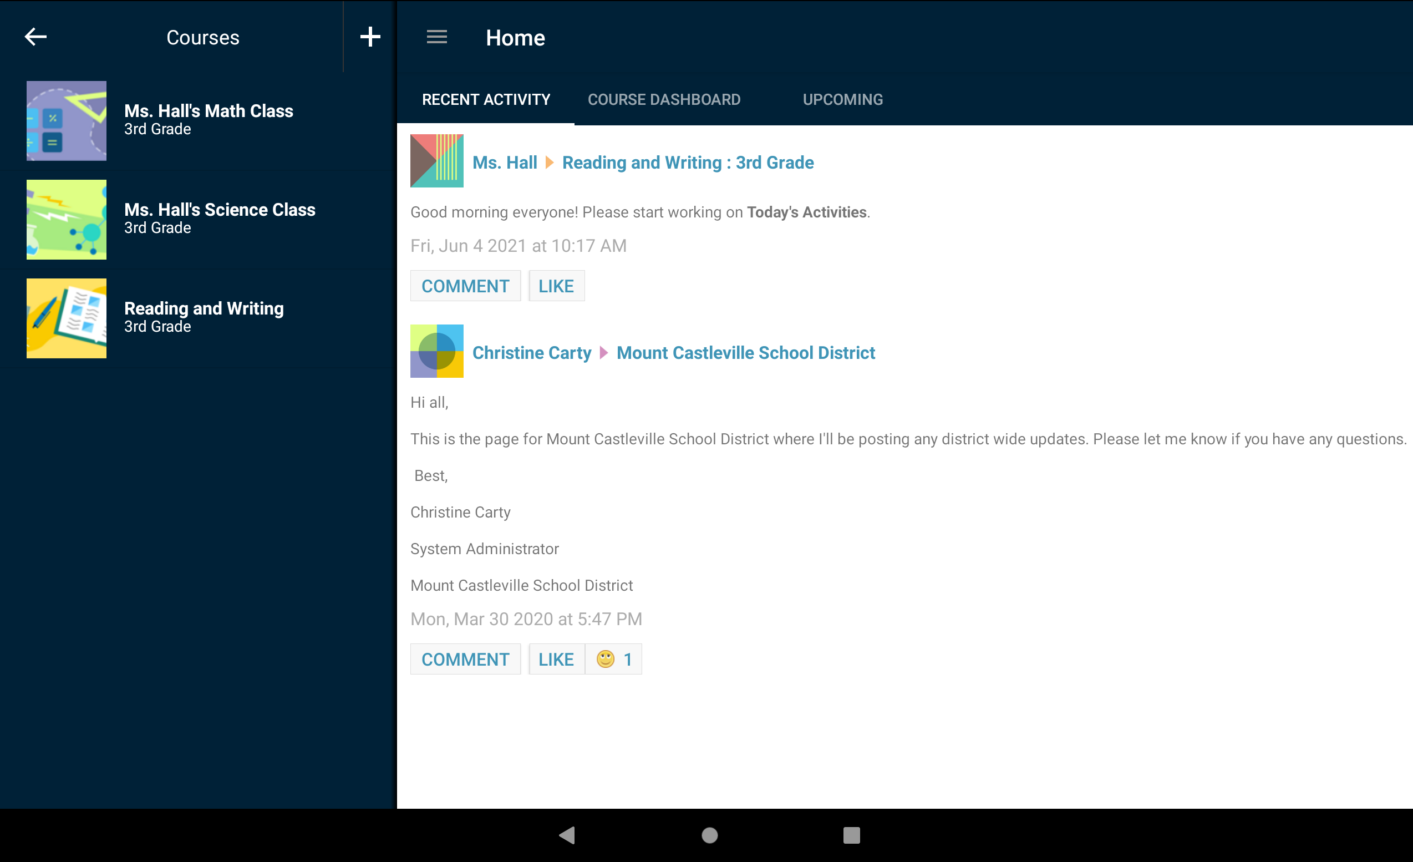Image resolution: width=1413 pixels, height=862 pixels.
Task: Like Christine Carty's district post
Action: [556, 659]
